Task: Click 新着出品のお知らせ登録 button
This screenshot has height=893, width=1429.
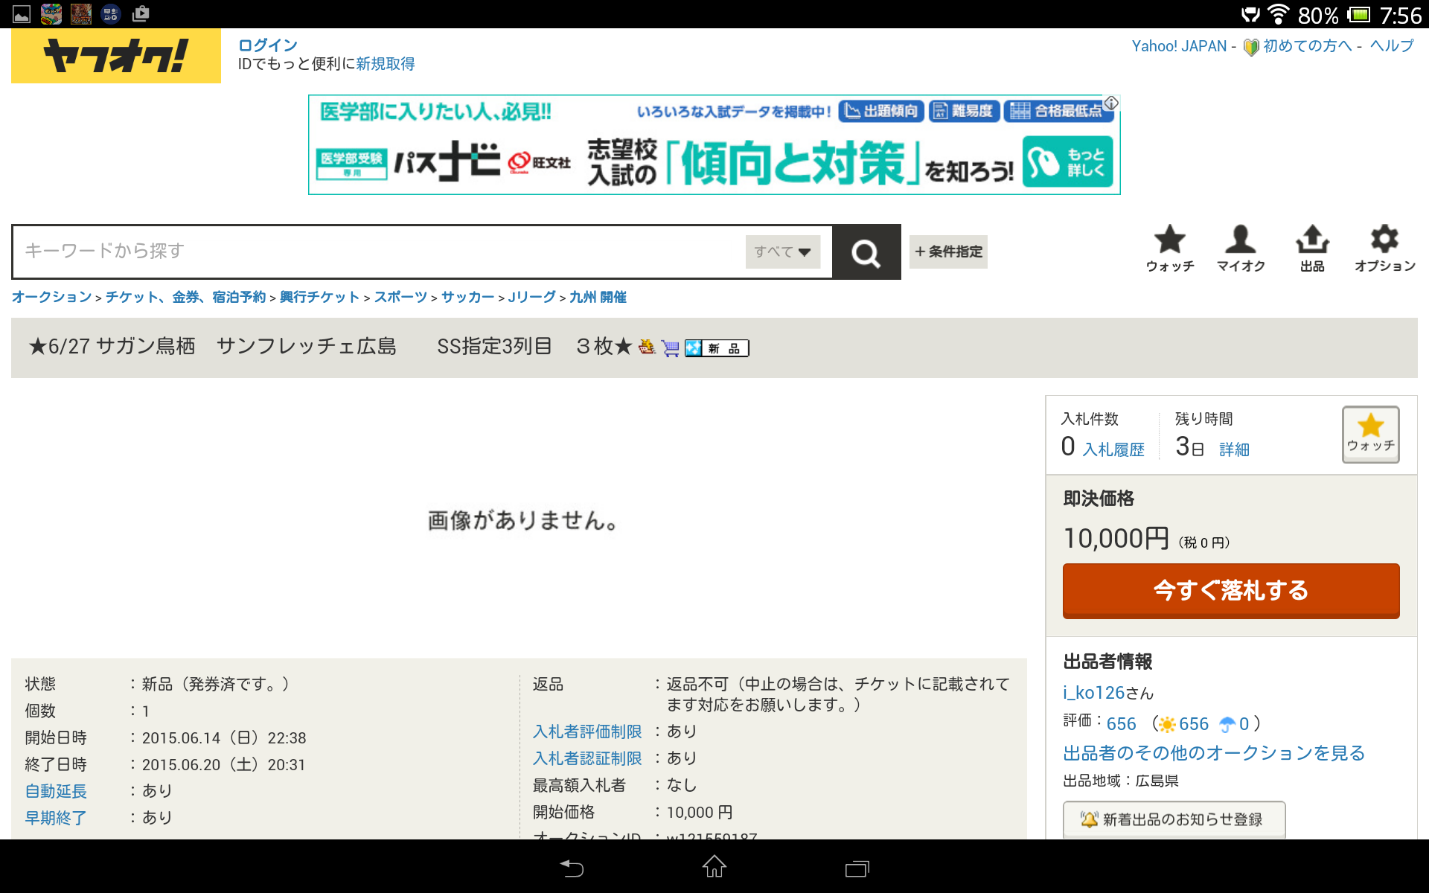Action: click(x=1173, y=819)
